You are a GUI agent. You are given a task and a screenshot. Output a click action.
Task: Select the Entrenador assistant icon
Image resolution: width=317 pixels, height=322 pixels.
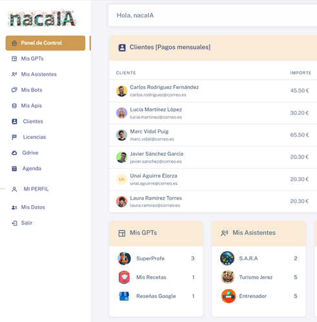tap(228, 296)
